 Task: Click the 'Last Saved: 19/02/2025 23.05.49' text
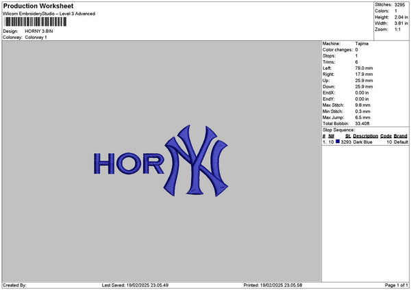pos(135,285)
